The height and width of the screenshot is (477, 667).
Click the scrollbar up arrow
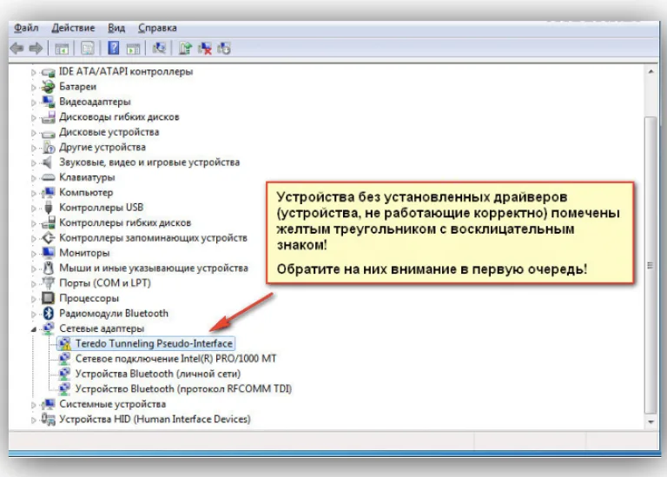coord(650,71)
